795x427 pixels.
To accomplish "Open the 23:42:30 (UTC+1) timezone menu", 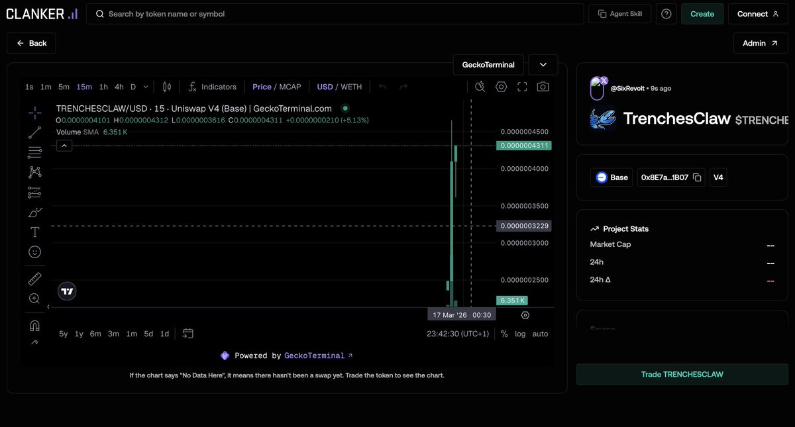I will [458, 334].
